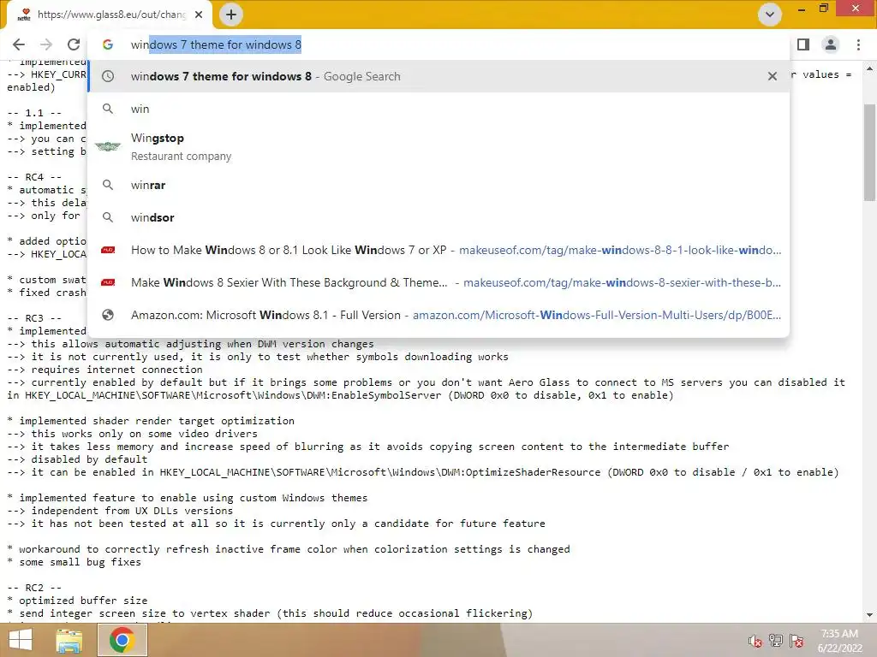Viewport: 877px width, 657px height.
Task: Close the glass8.eu tab
Action: (199, 15)
